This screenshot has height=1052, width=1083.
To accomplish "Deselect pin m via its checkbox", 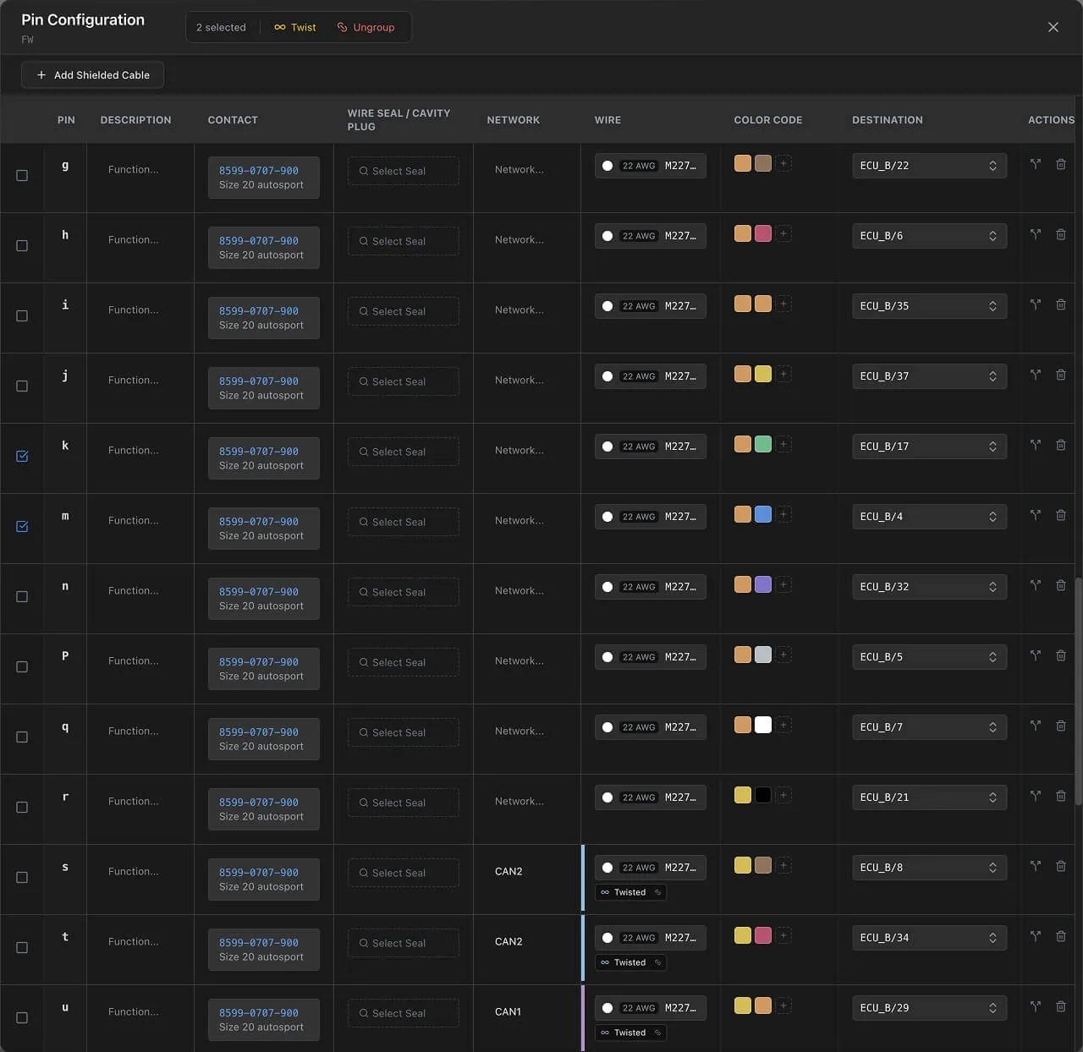I will click(22, 527).
